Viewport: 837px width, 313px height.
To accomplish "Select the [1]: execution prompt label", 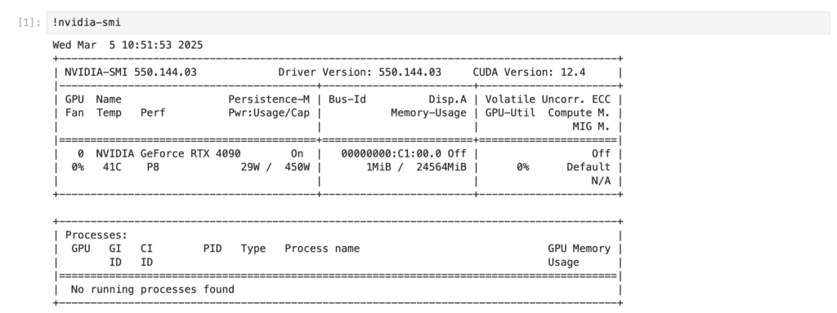I will point(29,23).
